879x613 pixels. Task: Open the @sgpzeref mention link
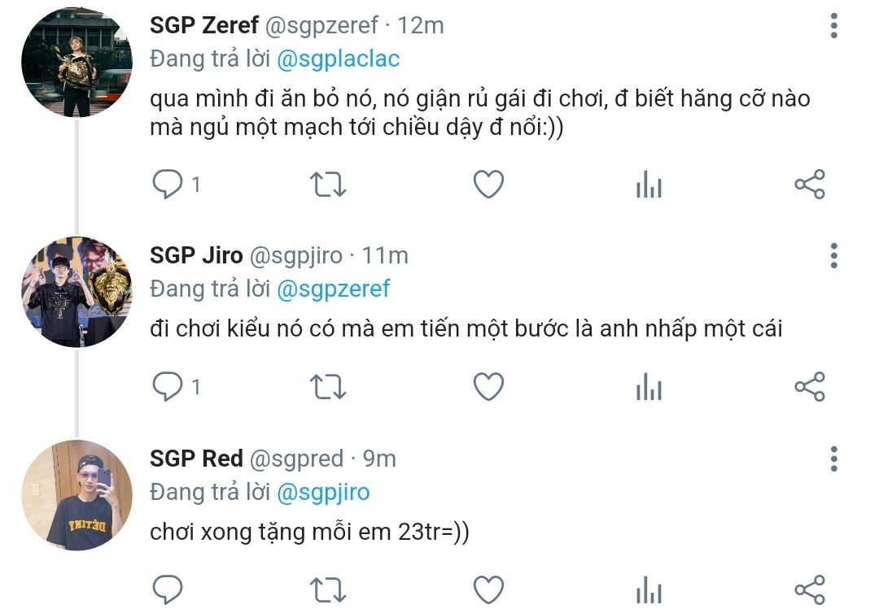coord(333,289)
